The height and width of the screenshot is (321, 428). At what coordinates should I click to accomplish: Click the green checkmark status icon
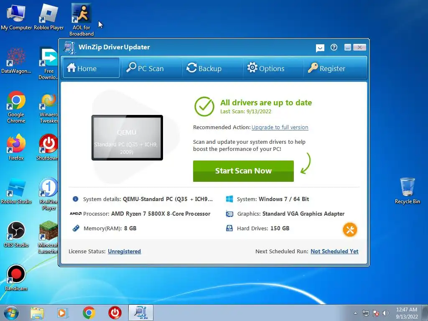[x=204, y=107]
